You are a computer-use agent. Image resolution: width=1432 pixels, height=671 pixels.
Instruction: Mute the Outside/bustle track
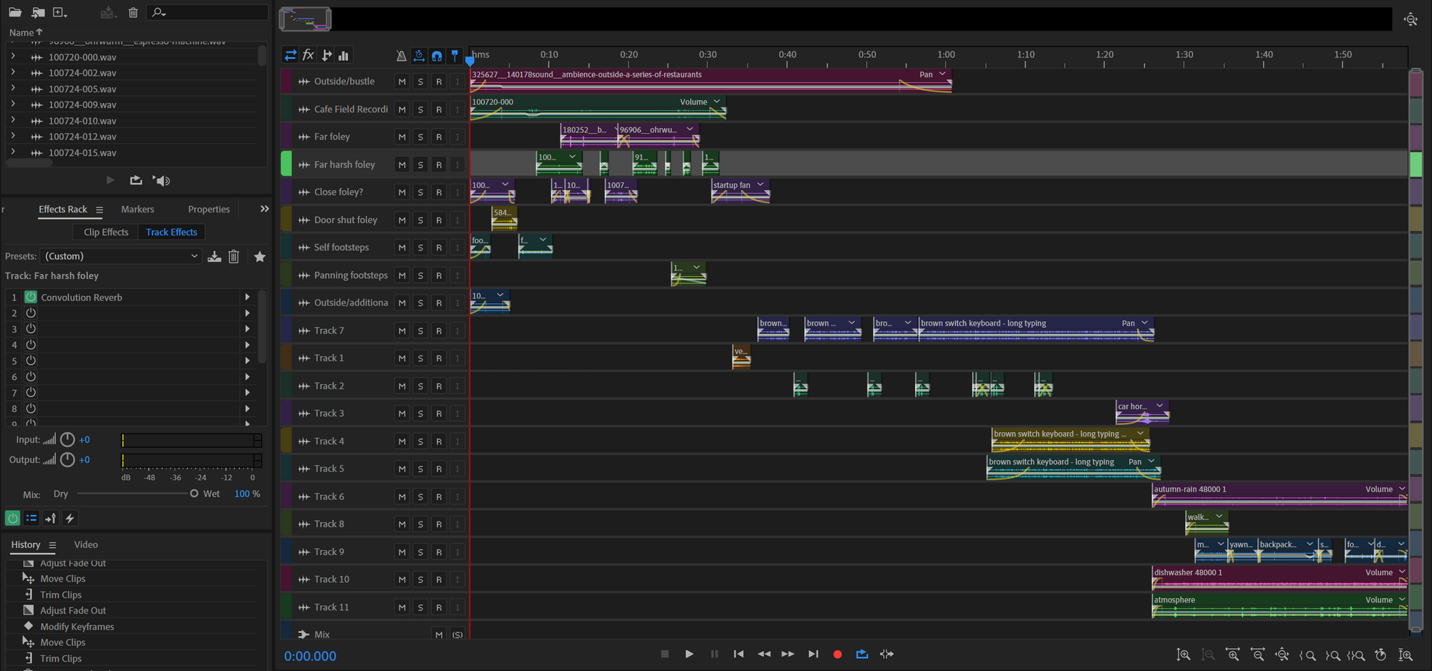(x=402, y=82)
